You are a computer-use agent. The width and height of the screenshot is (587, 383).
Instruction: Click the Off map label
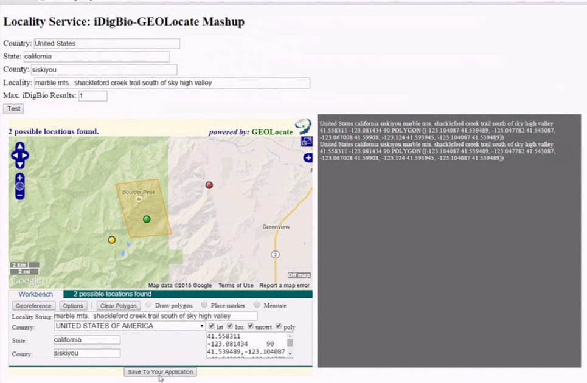pos(299,275)
